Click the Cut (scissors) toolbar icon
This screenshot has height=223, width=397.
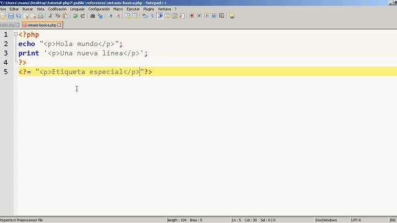coord(50,16)
